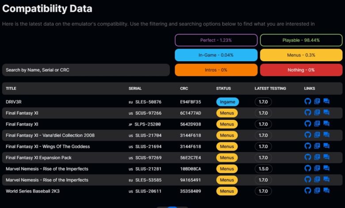Click the GitHub icon in the SLPS-25200 row

[x=308, y=124]
